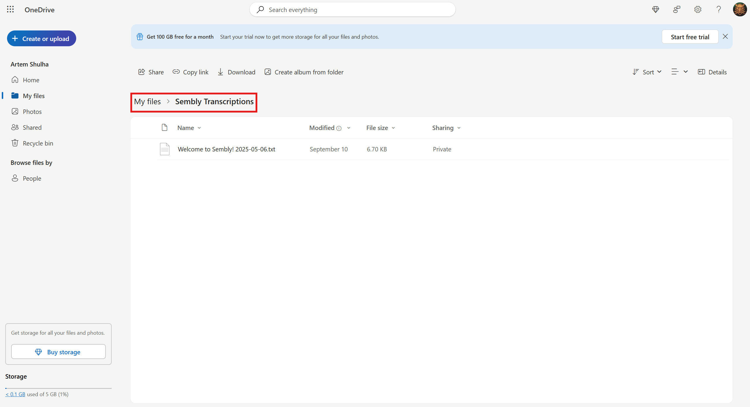Open the app launcher grid icon
Viewport: 750px width, 407px height.
[10, 9]
